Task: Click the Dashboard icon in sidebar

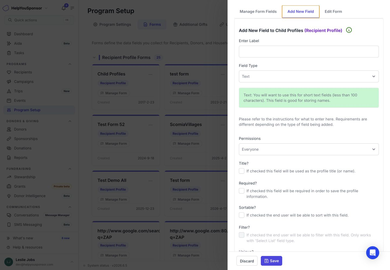Action: 9,34
